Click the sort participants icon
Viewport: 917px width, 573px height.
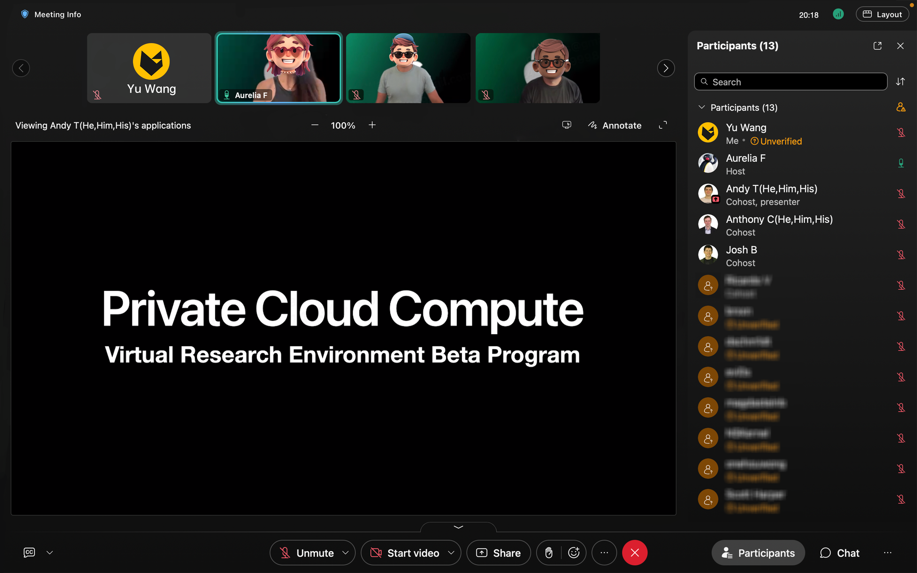click(900, 82)
